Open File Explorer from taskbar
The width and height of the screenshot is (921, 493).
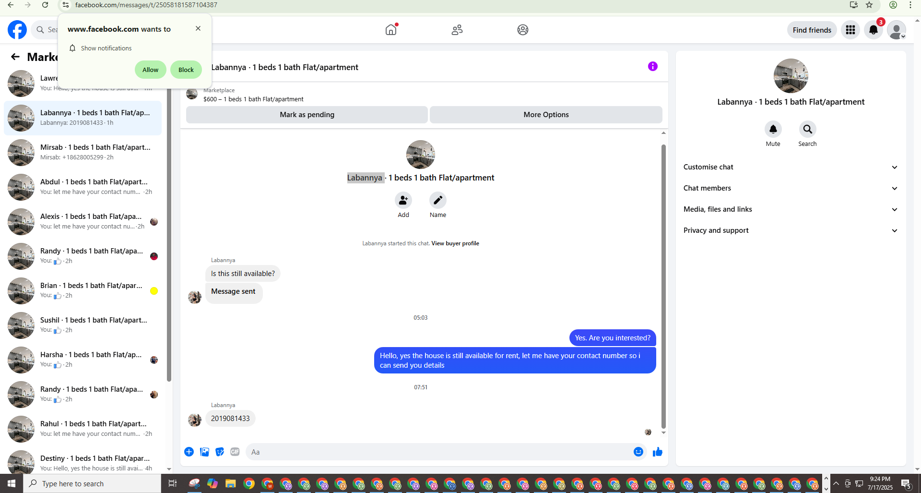231,483
